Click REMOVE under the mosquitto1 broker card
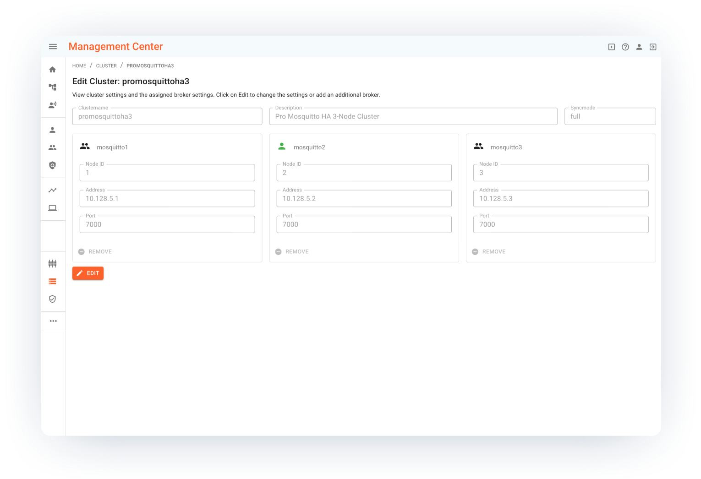 [95, 251]
